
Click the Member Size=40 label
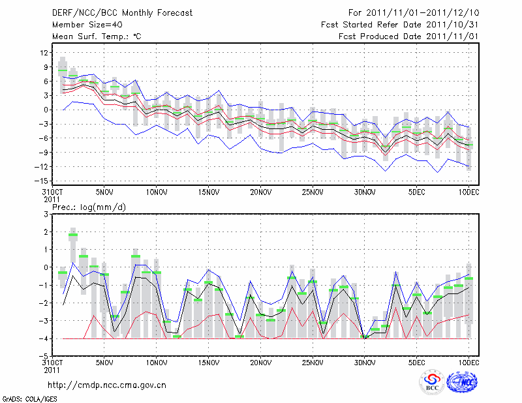click(x=82, y=25)
